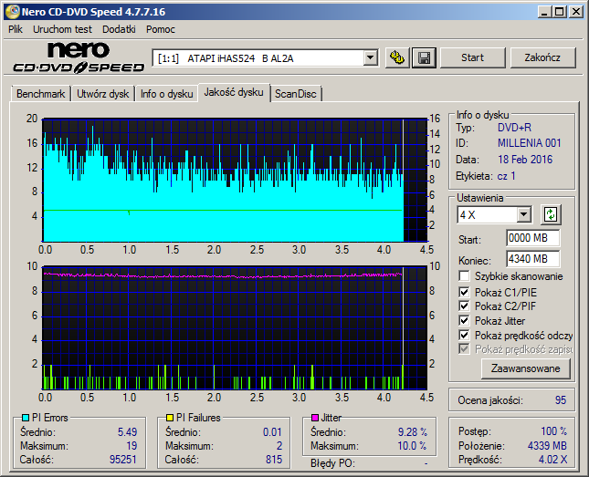Click the save floppy disk icon
589x477 pixels.
424,57
